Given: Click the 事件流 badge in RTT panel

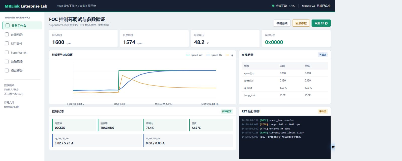Looking at the screenshot, I should (323, 111).
